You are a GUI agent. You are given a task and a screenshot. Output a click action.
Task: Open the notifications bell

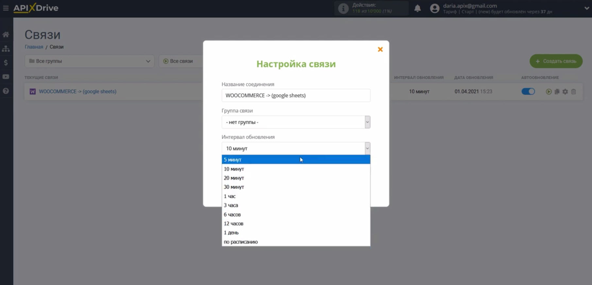417,8
